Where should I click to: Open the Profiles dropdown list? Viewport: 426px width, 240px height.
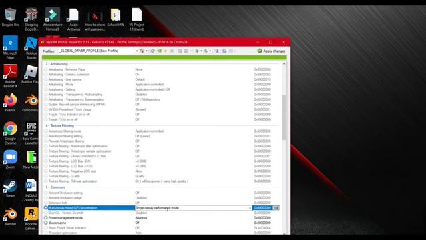click(x=137, y=51)
